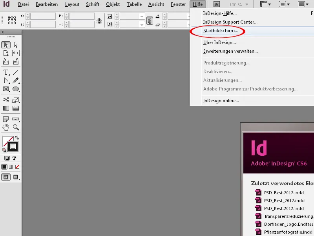The height and width of the screenshot is (236, 314).
Task: Open the horizontal scale dropdown
Action: (x=141, y=17)
